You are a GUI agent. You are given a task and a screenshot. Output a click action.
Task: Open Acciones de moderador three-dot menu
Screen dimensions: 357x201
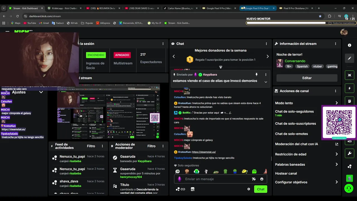163,146
